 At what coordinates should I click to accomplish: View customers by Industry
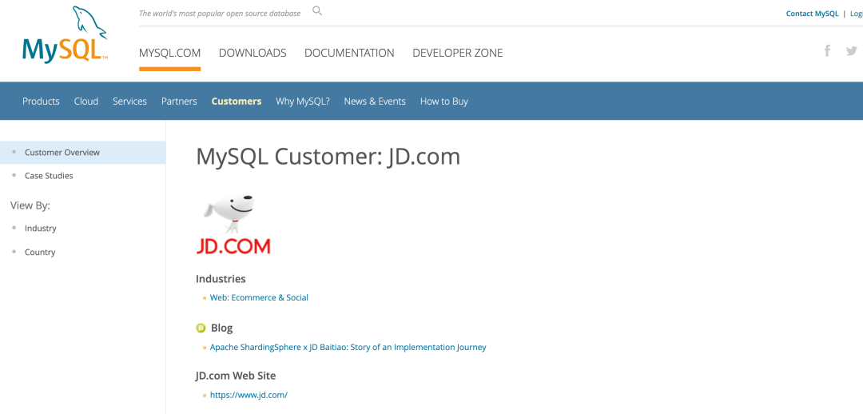[40, 228]
